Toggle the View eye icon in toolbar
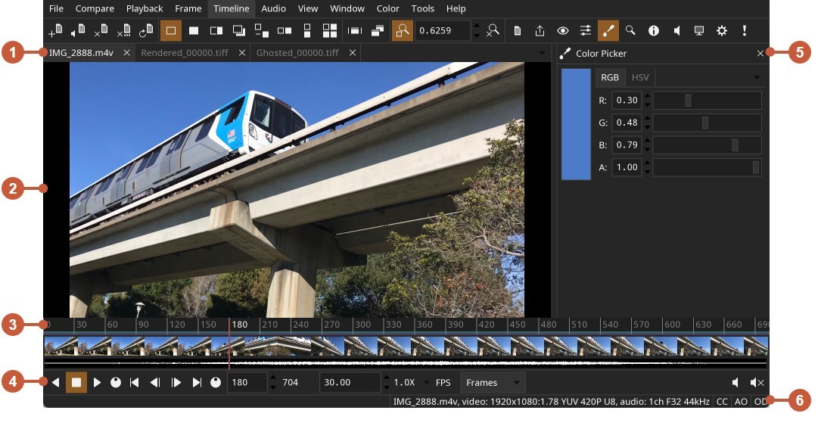The image size is (821, 432). point(563,31)
